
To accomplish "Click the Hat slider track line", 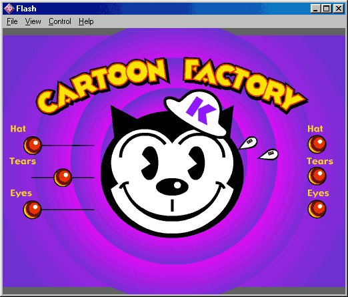I will point(68,145).
